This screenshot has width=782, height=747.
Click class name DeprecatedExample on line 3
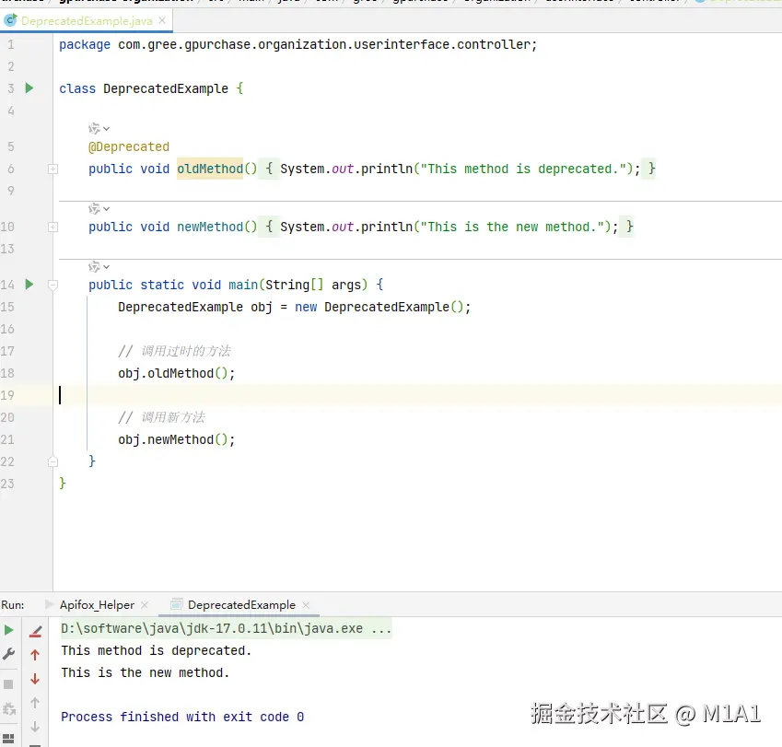tap(166, 88)
